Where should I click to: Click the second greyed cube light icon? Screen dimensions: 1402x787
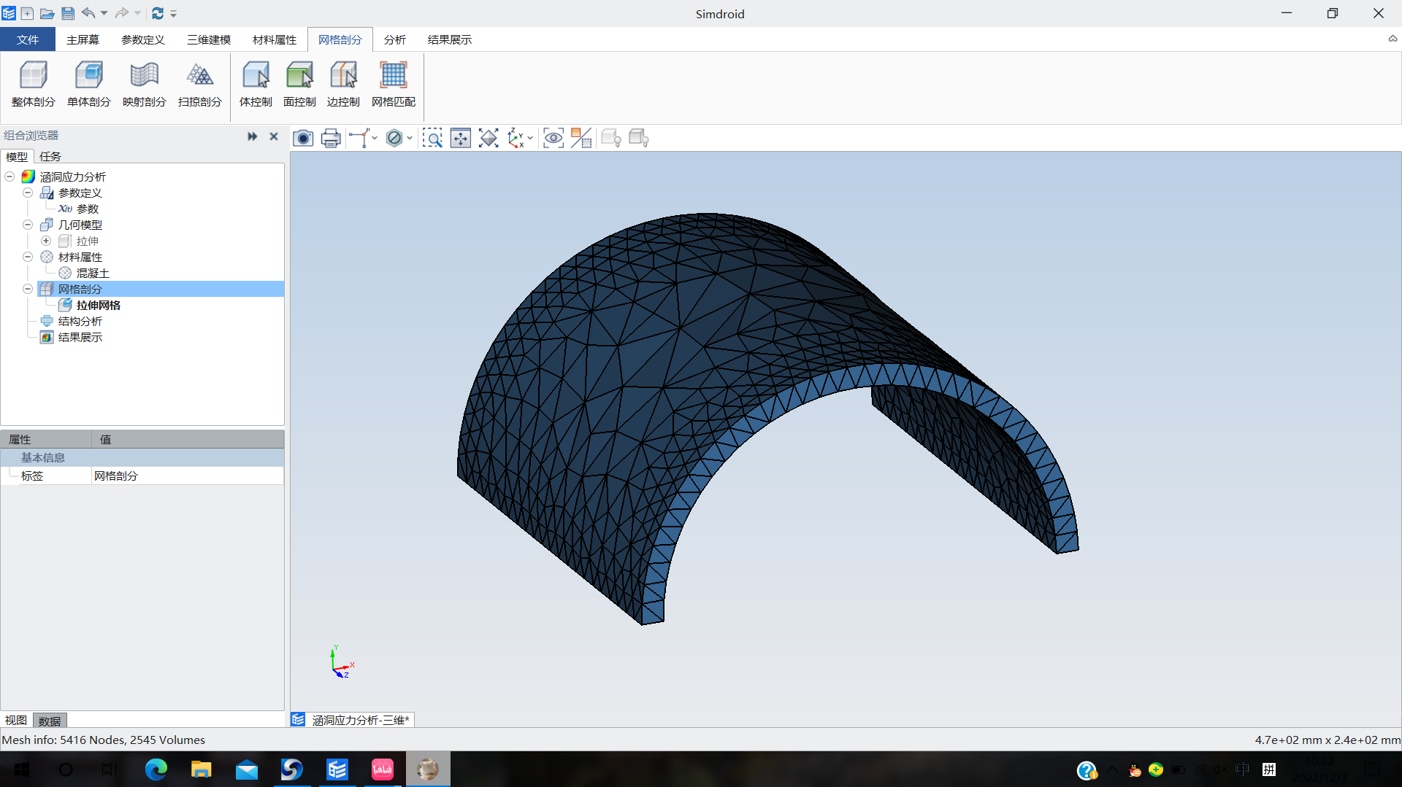pos(639,138)
